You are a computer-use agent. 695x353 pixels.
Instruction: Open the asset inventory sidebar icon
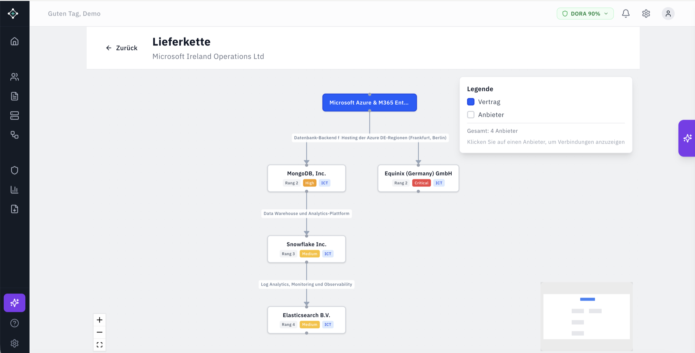coord(14,115)
